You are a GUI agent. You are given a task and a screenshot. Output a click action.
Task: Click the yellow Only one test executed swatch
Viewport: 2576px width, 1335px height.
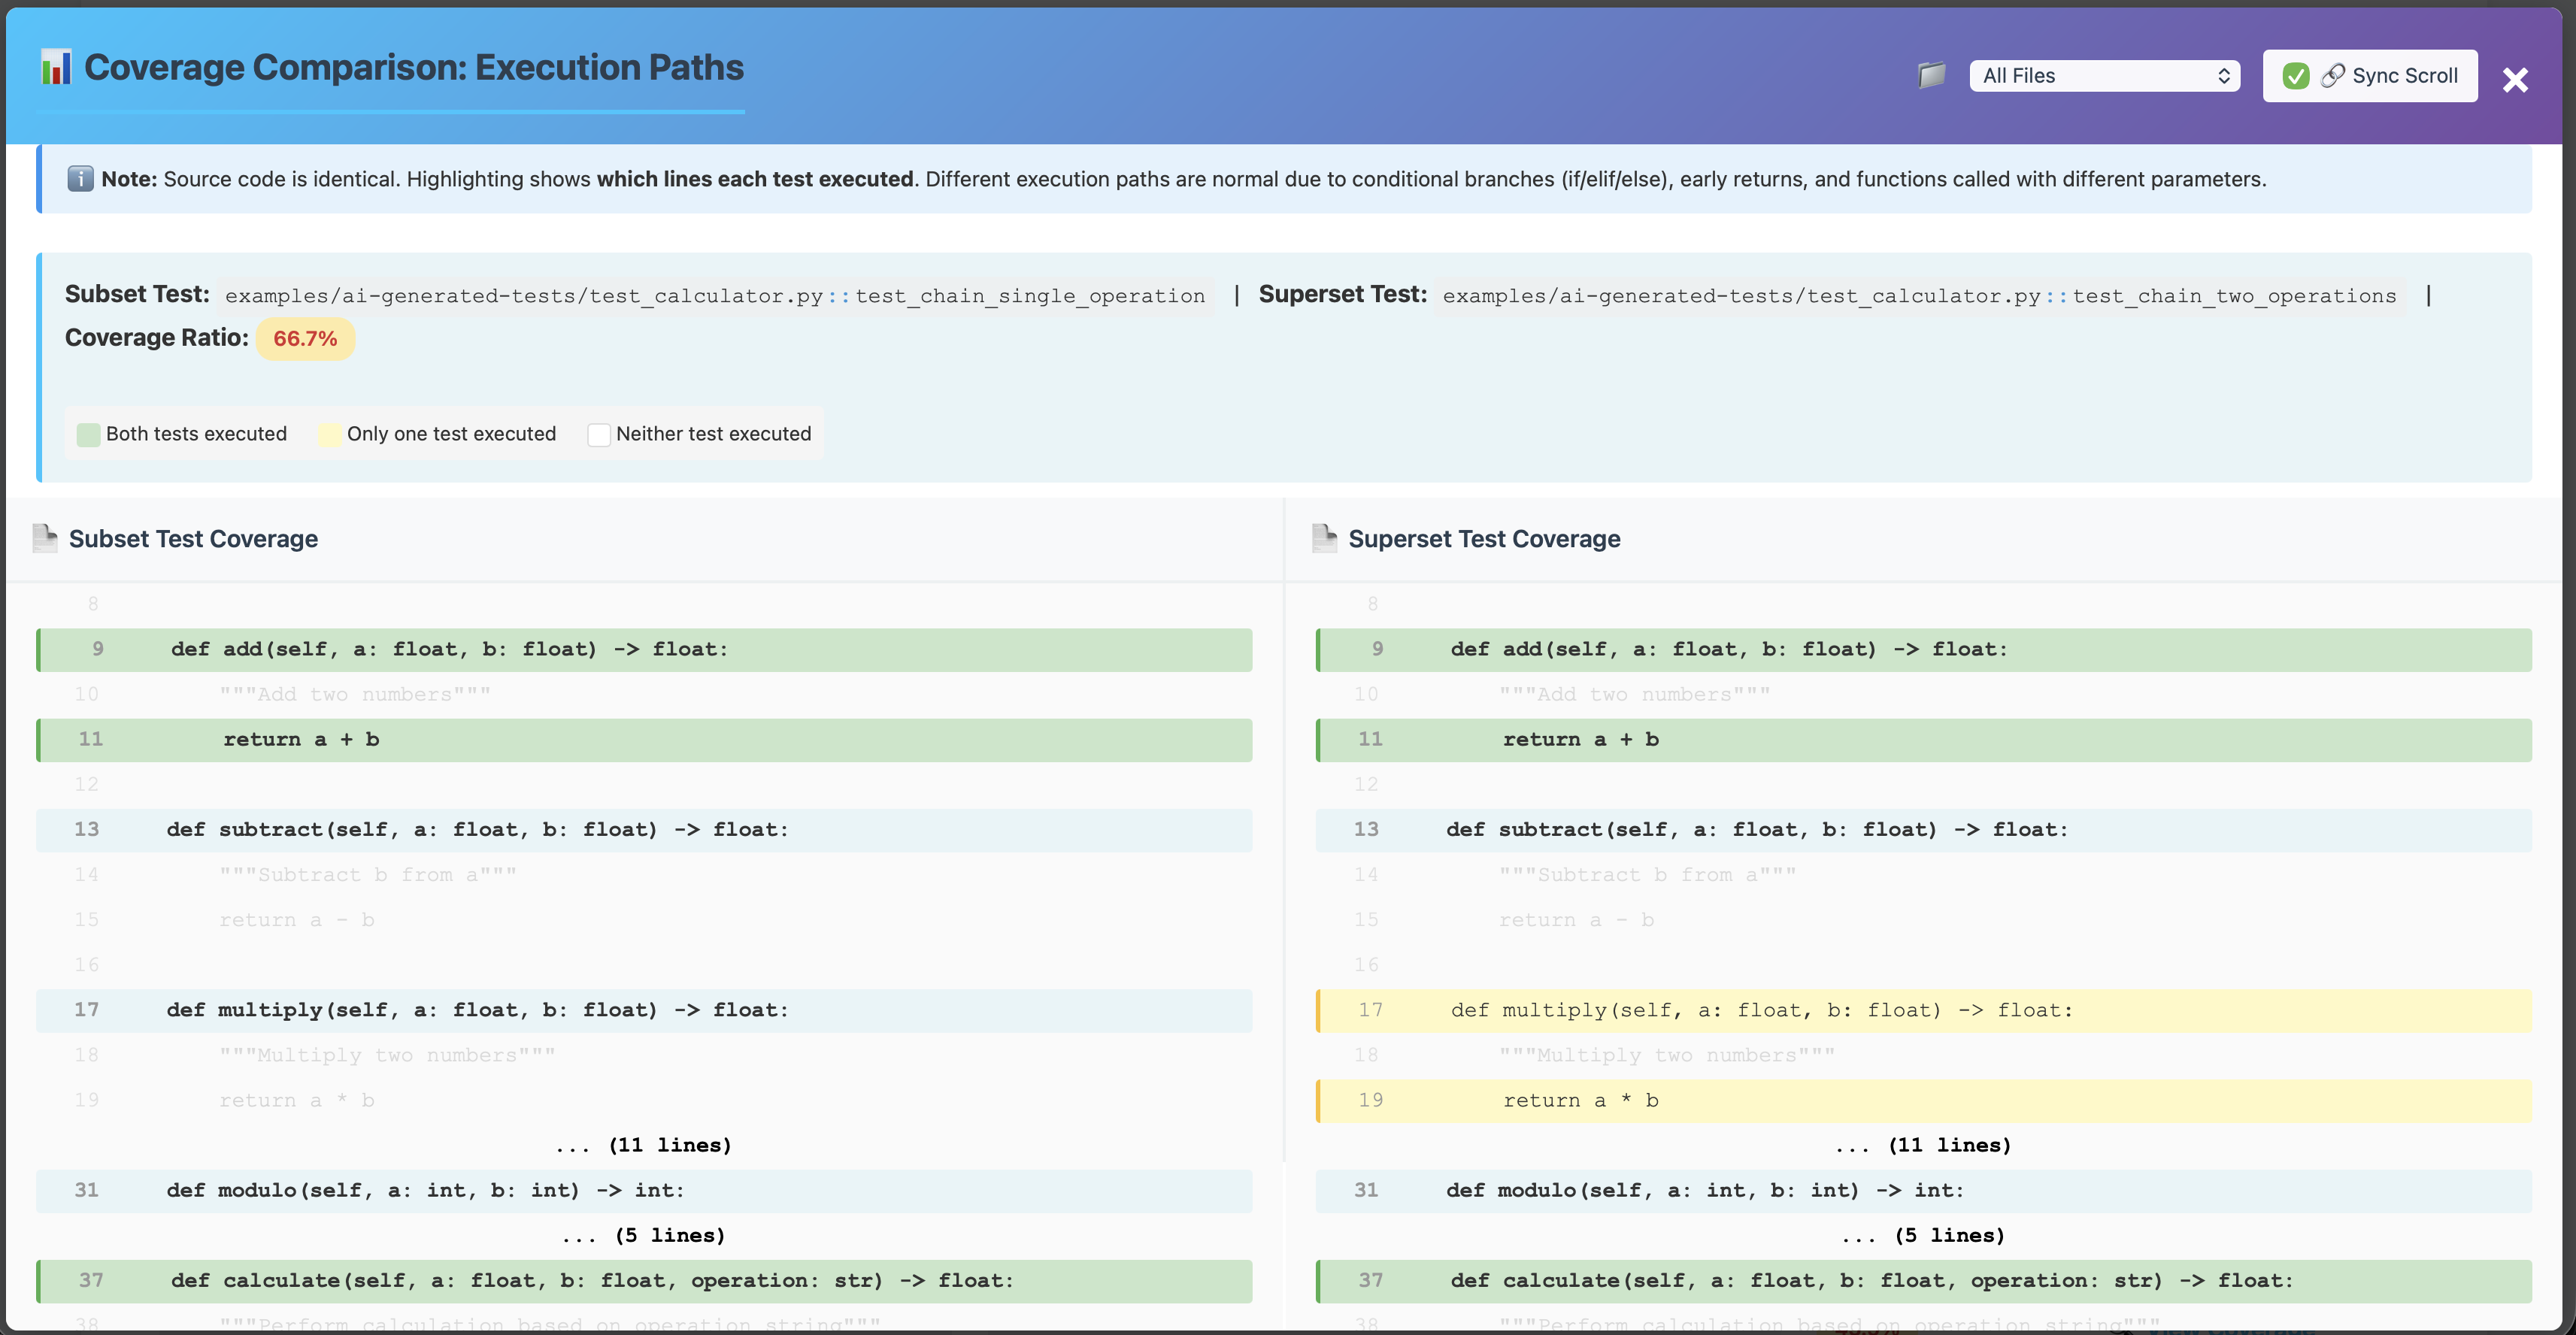(x=329, y=434)
